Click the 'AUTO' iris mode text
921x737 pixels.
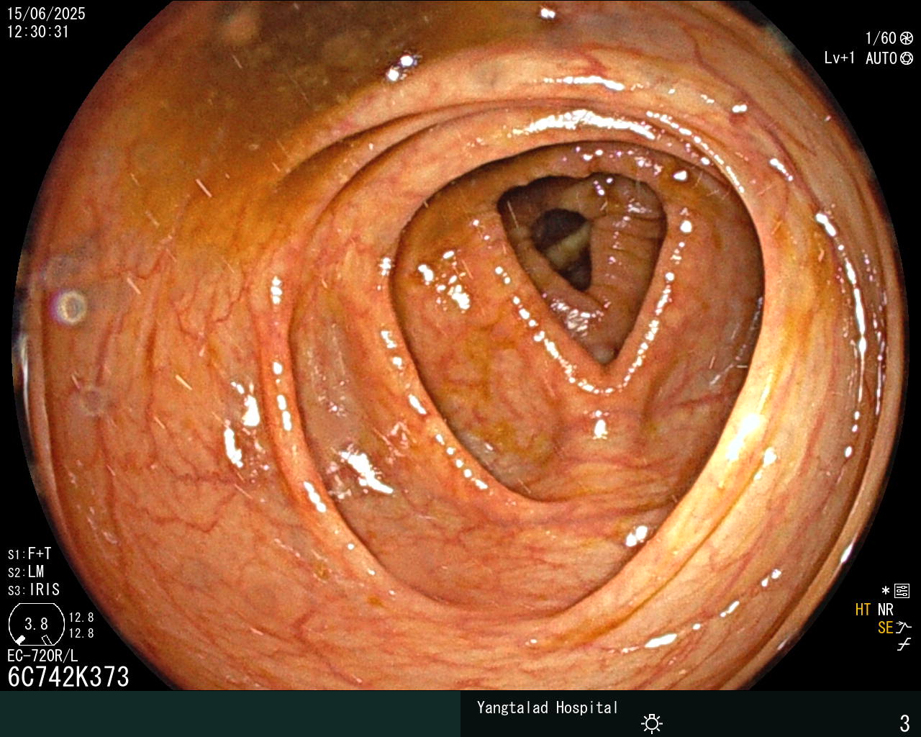pos(881,58)
